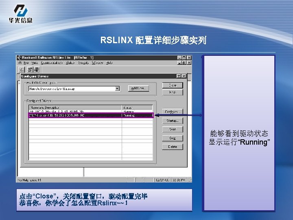Click the document system icon beside File menu

coord(20,63)
